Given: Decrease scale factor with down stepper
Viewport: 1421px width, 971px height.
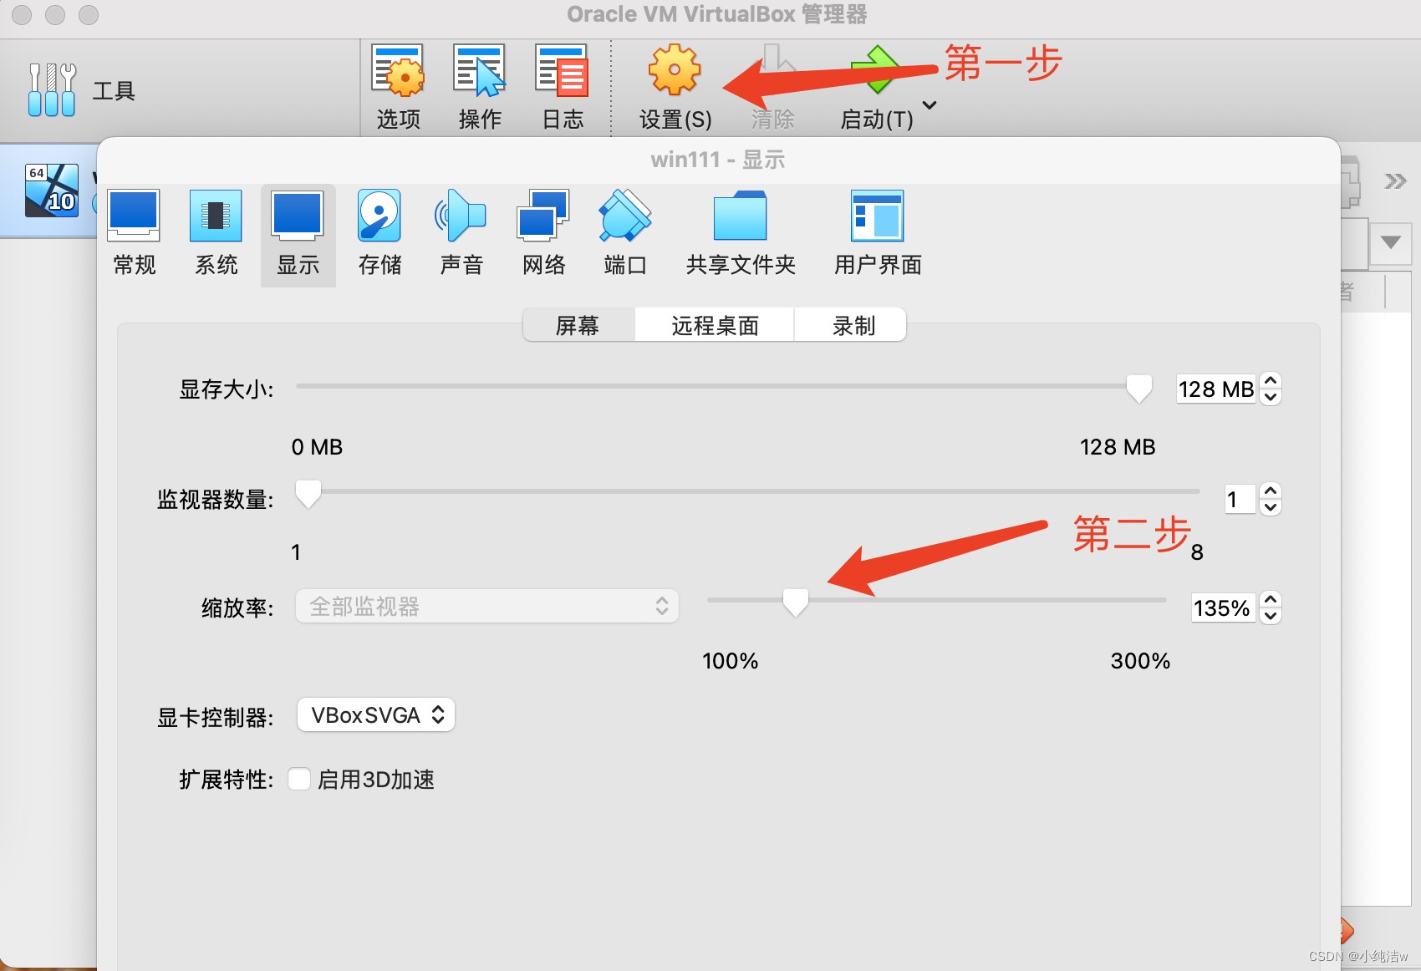Looking at the screenshot, I should coord(1271,616).
